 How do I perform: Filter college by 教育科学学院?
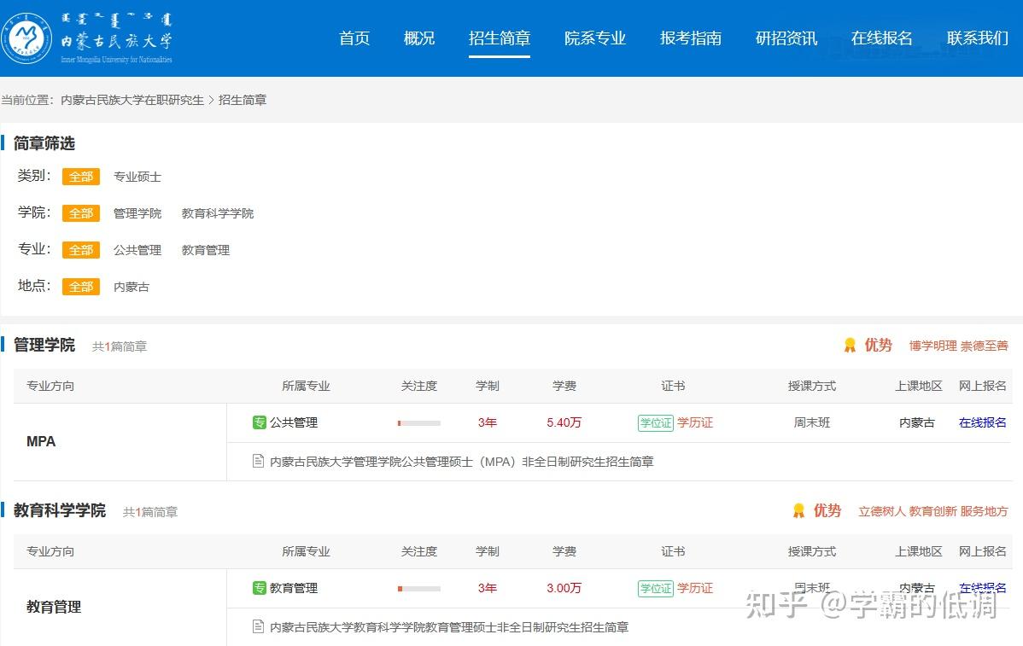[217, 213]
